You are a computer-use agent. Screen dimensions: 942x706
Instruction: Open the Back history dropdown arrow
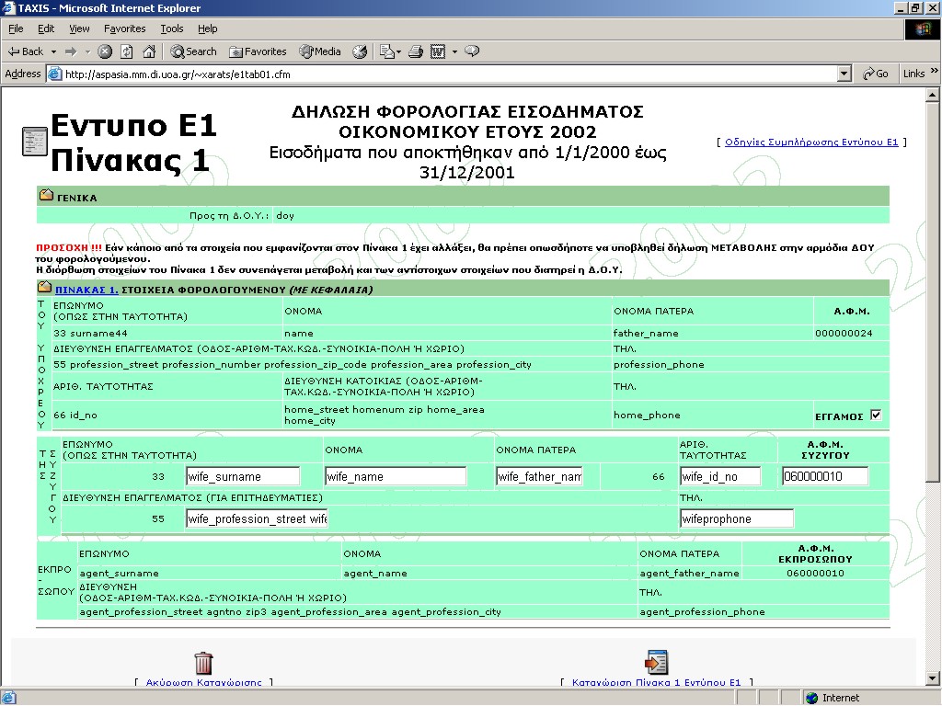click(53, 51)
